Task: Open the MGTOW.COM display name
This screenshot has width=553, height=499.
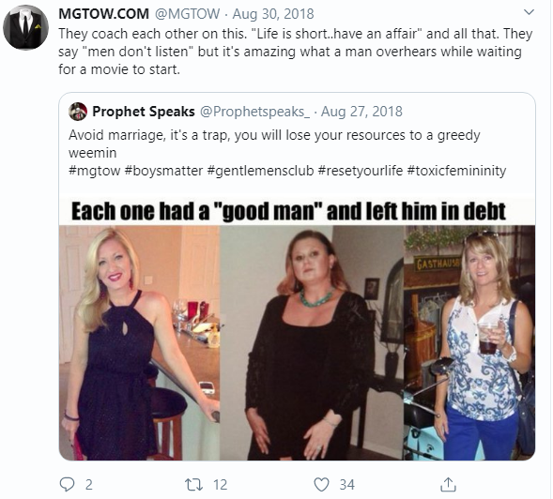Action: coord(103,14)
